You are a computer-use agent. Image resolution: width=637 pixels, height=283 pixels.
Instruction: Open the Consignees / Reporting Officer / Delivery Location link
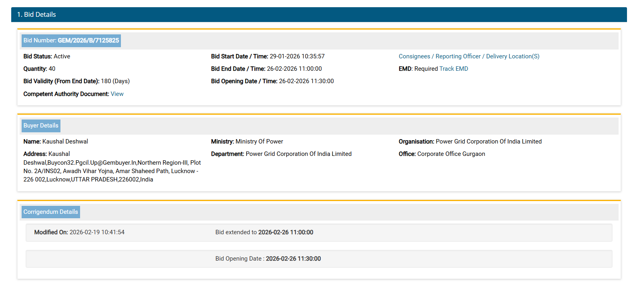[x=468, y=56]
